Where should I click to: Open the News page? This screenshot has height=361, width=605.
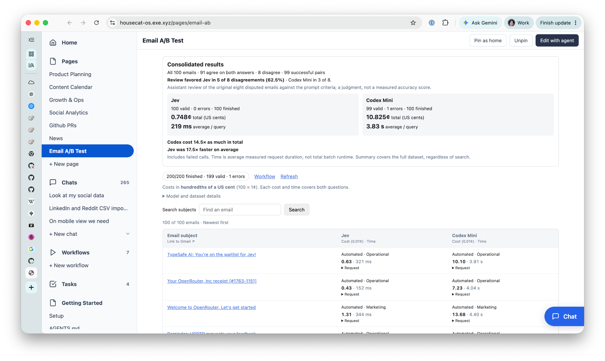(56, 138)
